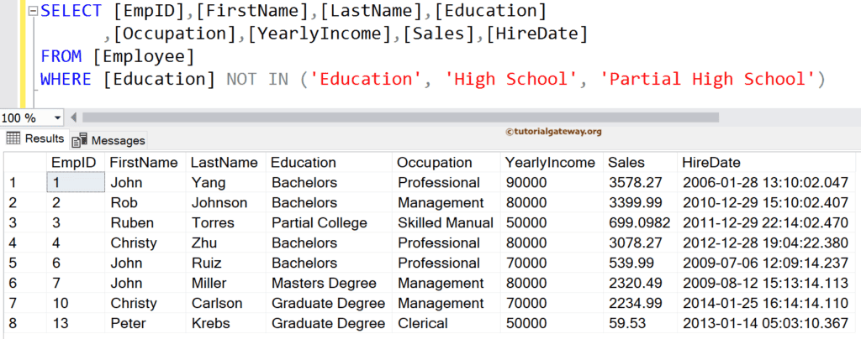
Task: Click the 90000 yearly income cell
Action: tap(552, 182)
